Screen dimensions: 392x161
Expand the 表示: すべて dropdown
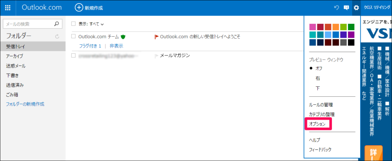(91, 24)
